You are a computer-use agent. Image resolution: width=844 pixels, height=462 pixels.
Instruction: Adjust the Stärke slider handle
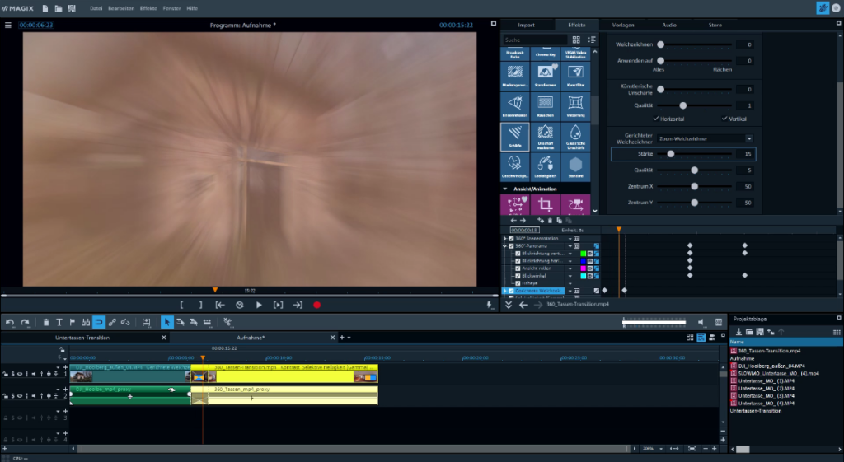[671, 154]
